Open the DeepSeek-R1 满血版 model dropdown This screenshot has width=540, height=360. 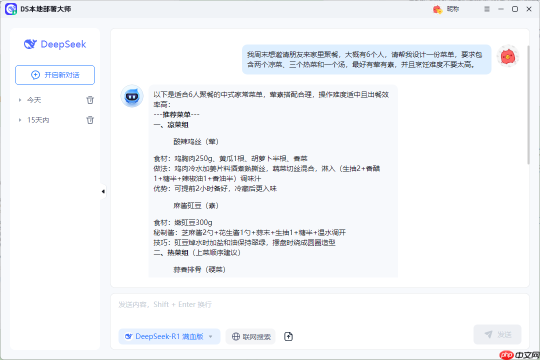pyautogui.click(x=169, y=336)
